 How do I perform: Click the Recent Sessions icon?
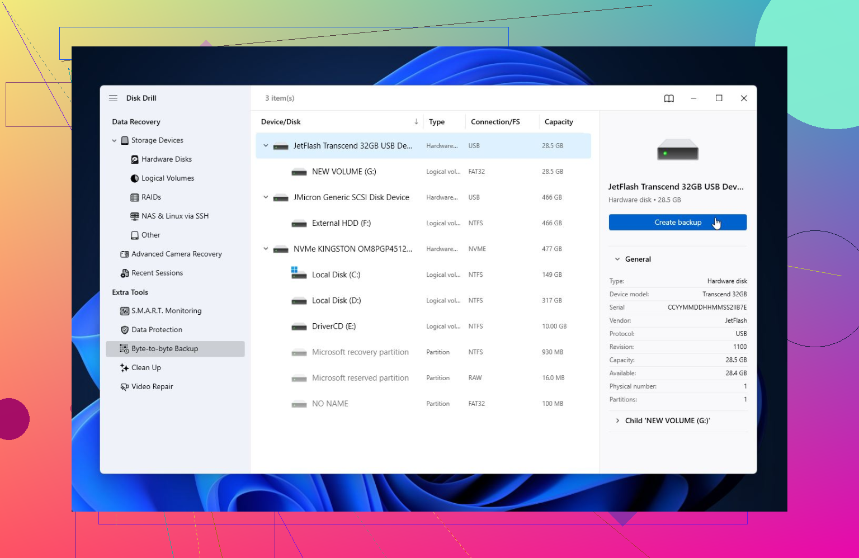[x=125, y=273]
